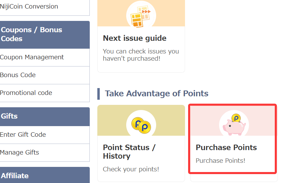282x183 pixels.
Task: Click the Purchase Points heading text
Action: 226,147
